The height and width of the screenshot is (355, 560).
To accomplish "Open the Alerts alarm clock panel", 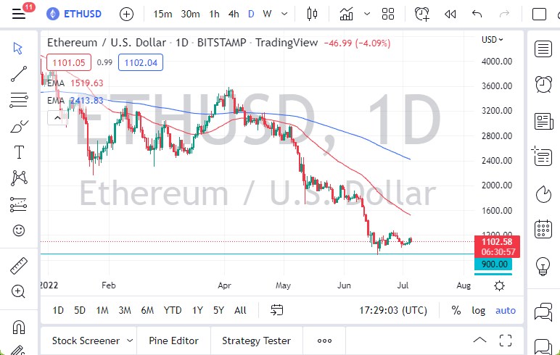I will click(x=543, y=84).
